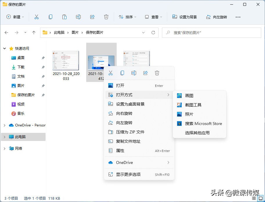Choose 设置为桌面背景 from the context menu
The image size is (265, 202).
pos(139,104)
